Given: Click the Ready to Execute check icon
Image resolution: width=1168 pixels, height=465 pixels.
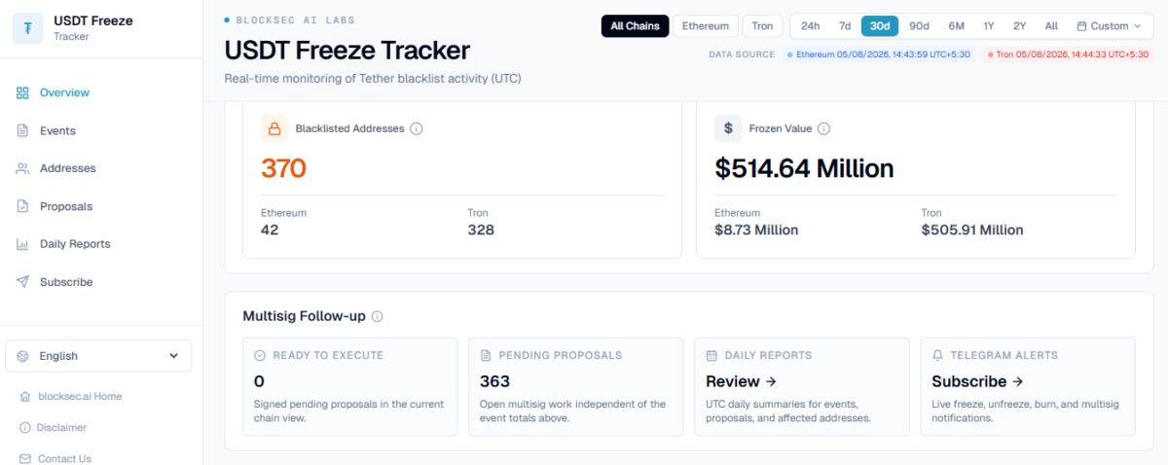Looking at the screenshot, I should coord(260,356).
